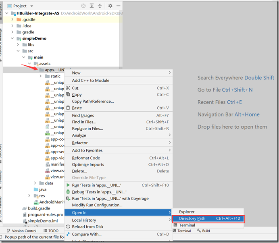Collapse the simpleDemo module node

pyautogui.click(x=12, y=38)
